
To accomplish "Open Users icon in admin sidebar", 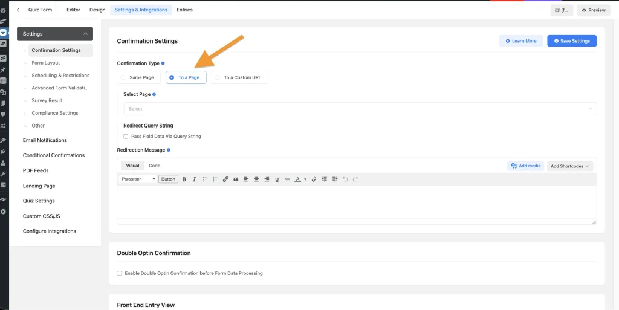I will (x=3, y=163).
